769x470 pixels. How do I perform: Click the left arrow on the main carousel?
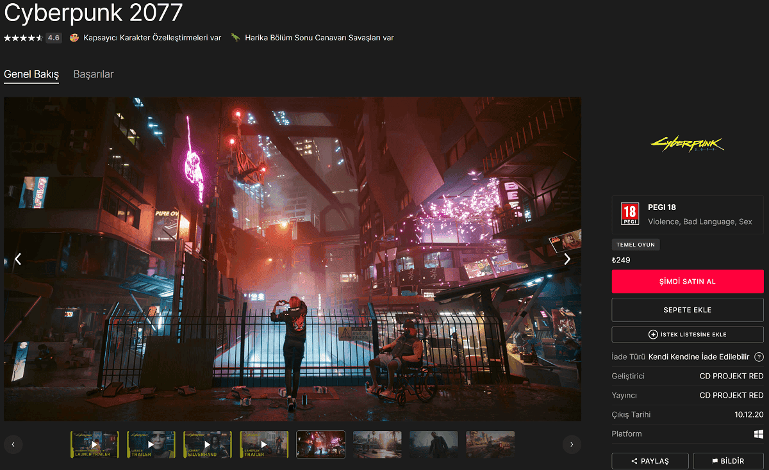[18, 259]
